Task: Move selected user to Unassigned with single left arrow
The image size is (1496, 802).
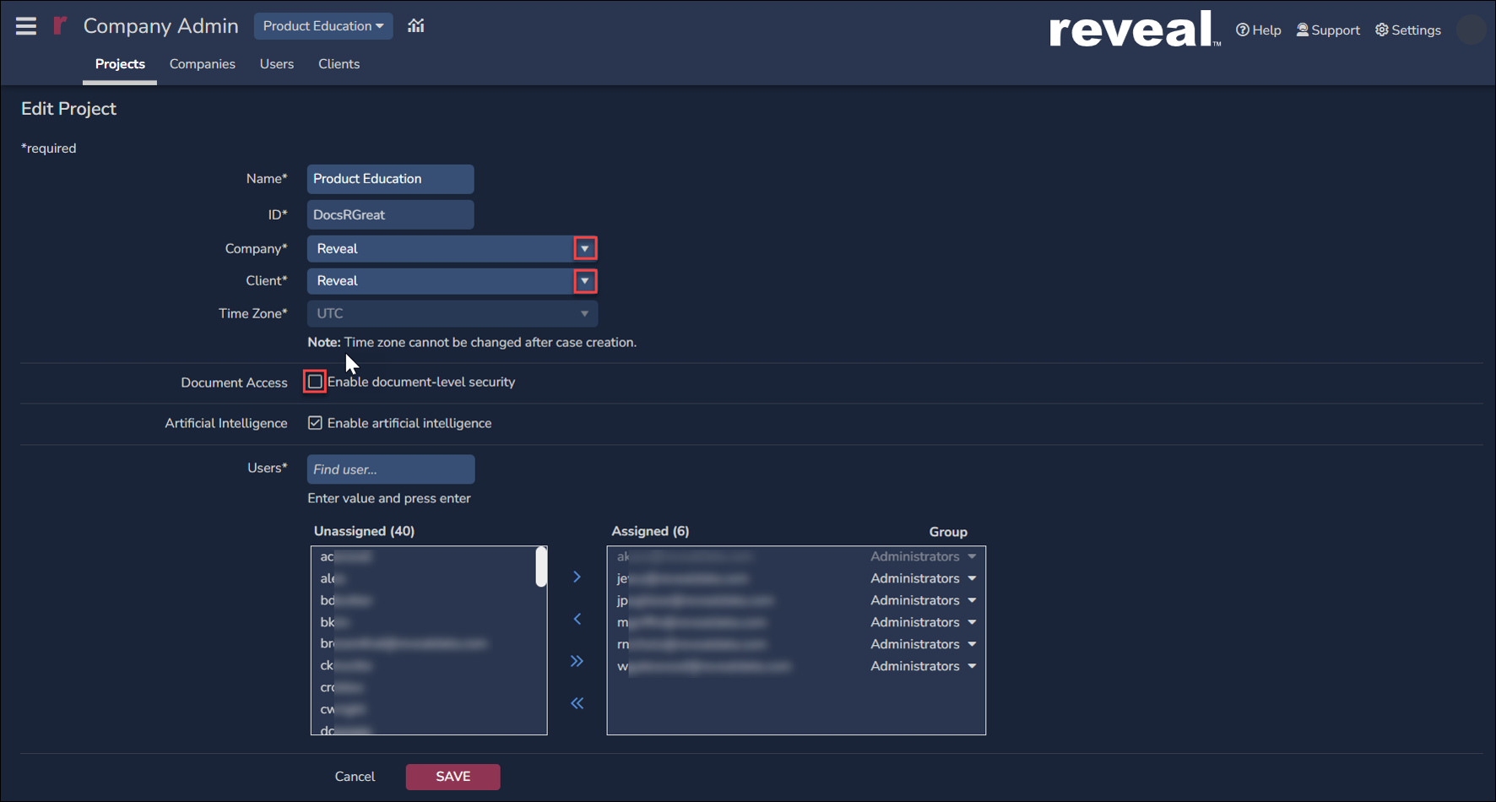Action: click(577, 619)
